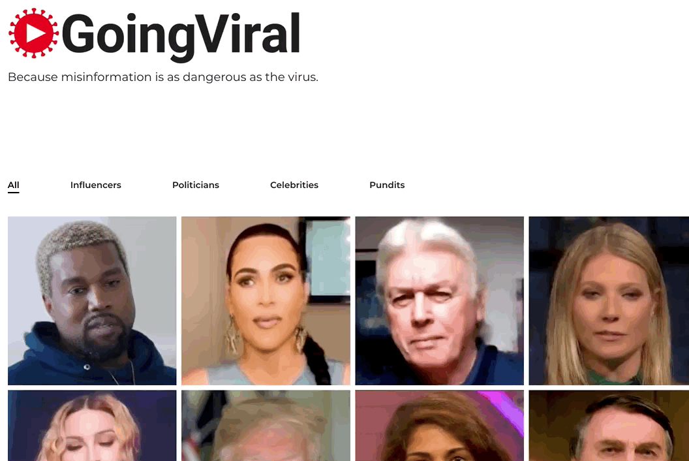Click the underline beneath the All tab
689x461 pixels.
[13, 192]
